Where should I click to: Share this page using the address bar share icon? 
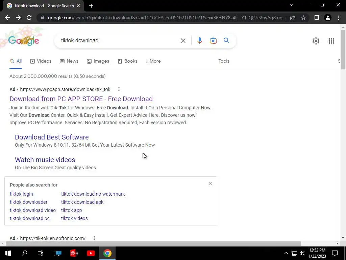pos(293,18)
